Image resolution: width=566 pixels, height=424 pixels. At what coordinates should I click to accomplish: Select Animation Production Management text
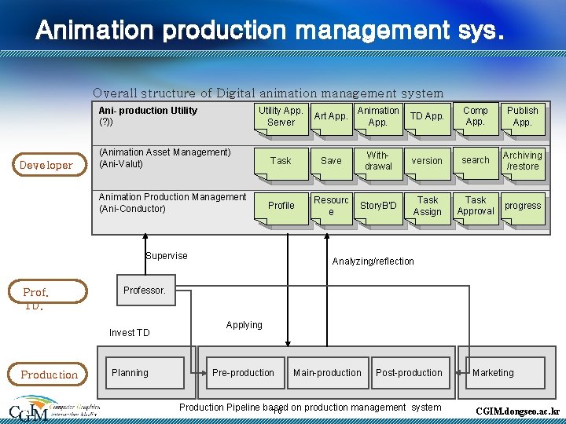coord(172,197)
